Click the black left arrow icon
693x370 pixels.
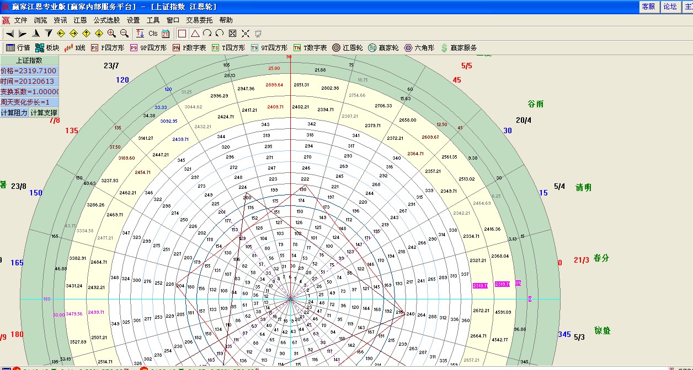tap(9, 34)
